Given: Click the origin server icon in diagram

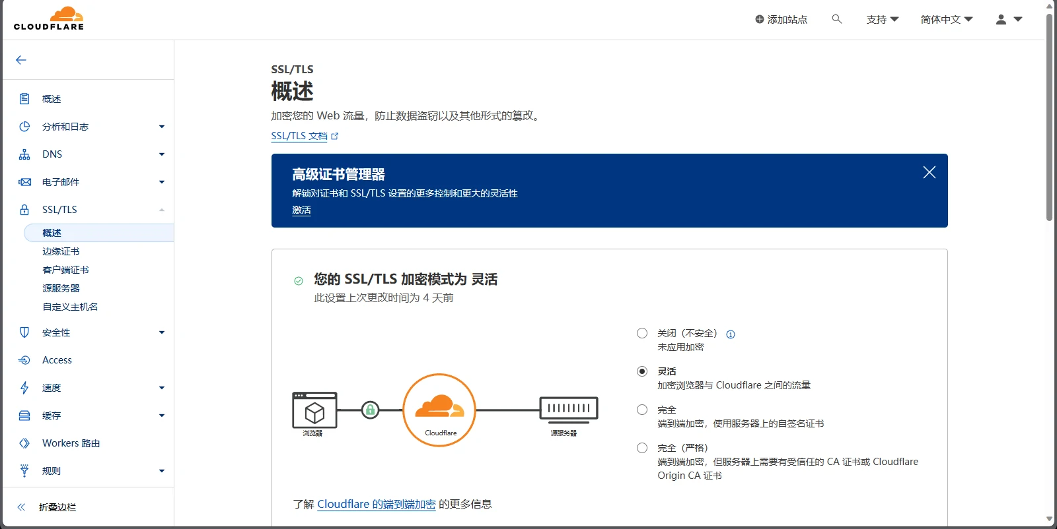Looking at the screenshot, I should [x=569, y=409].
